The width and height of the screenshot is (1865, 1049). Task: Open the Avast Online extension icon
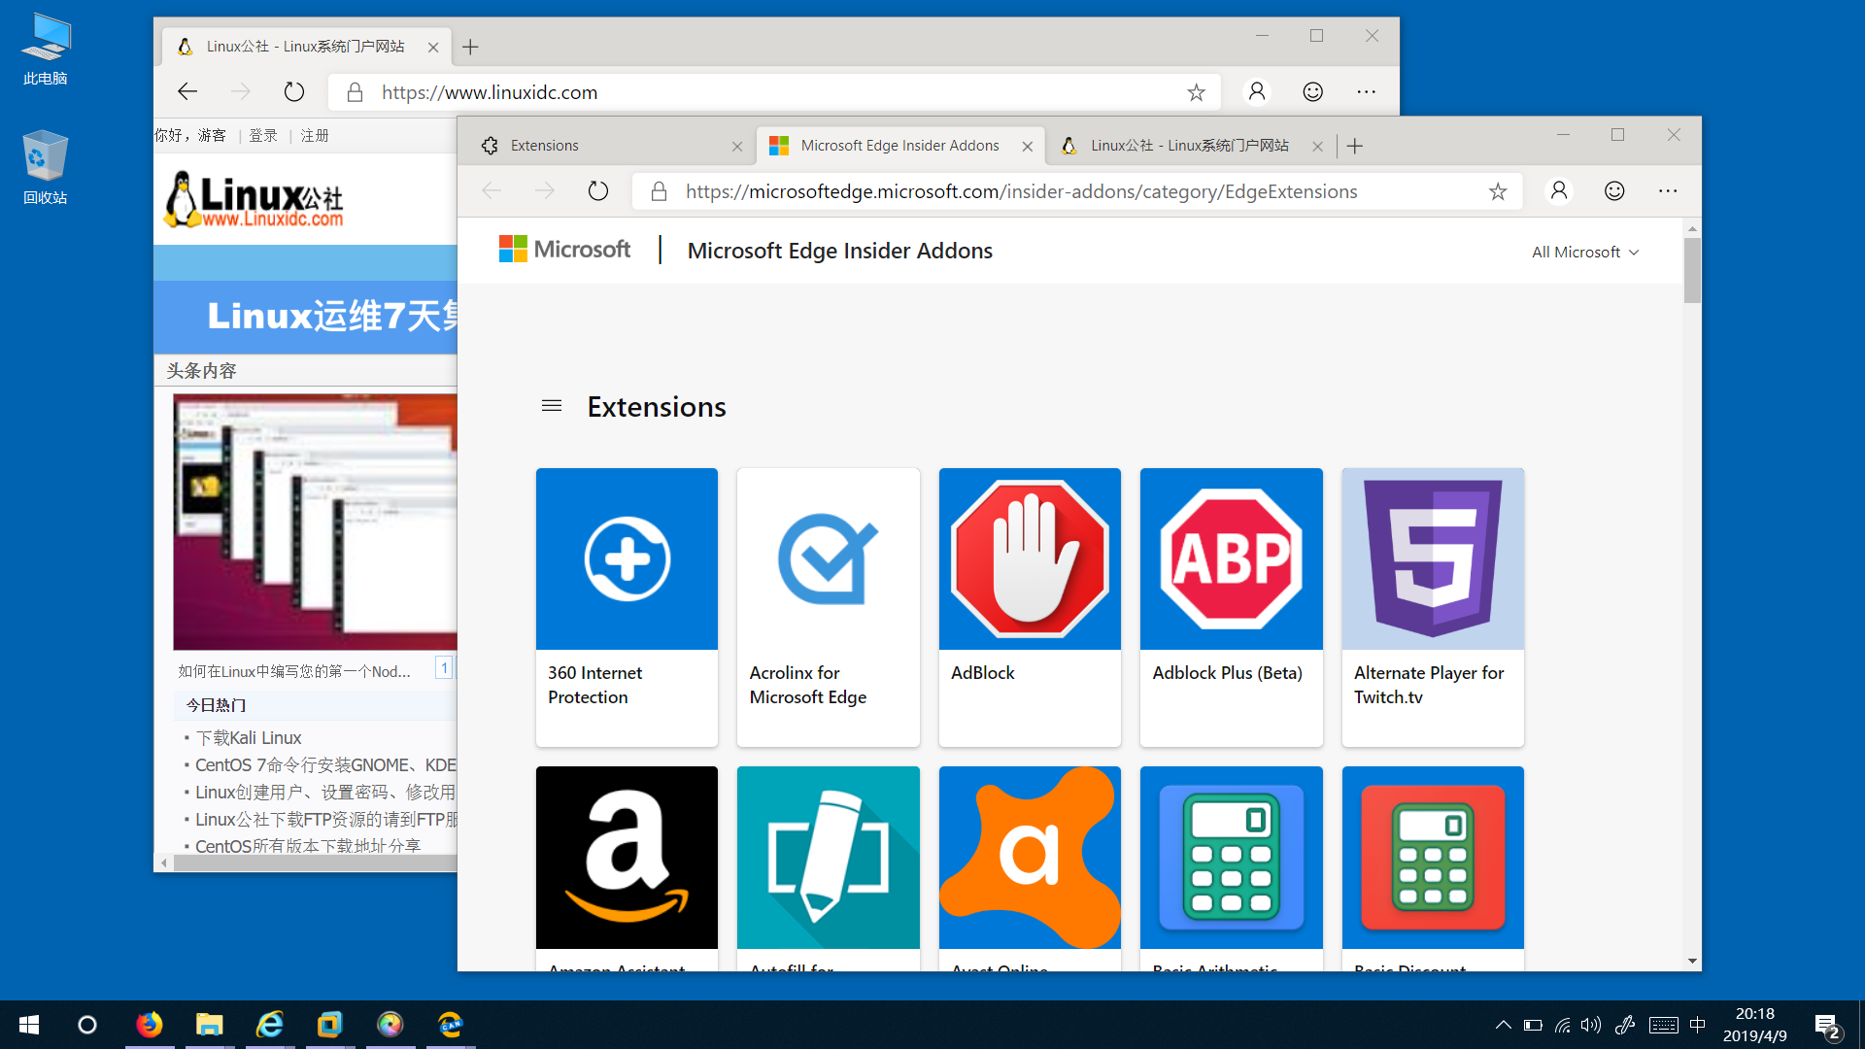[x=1030, y=858]
